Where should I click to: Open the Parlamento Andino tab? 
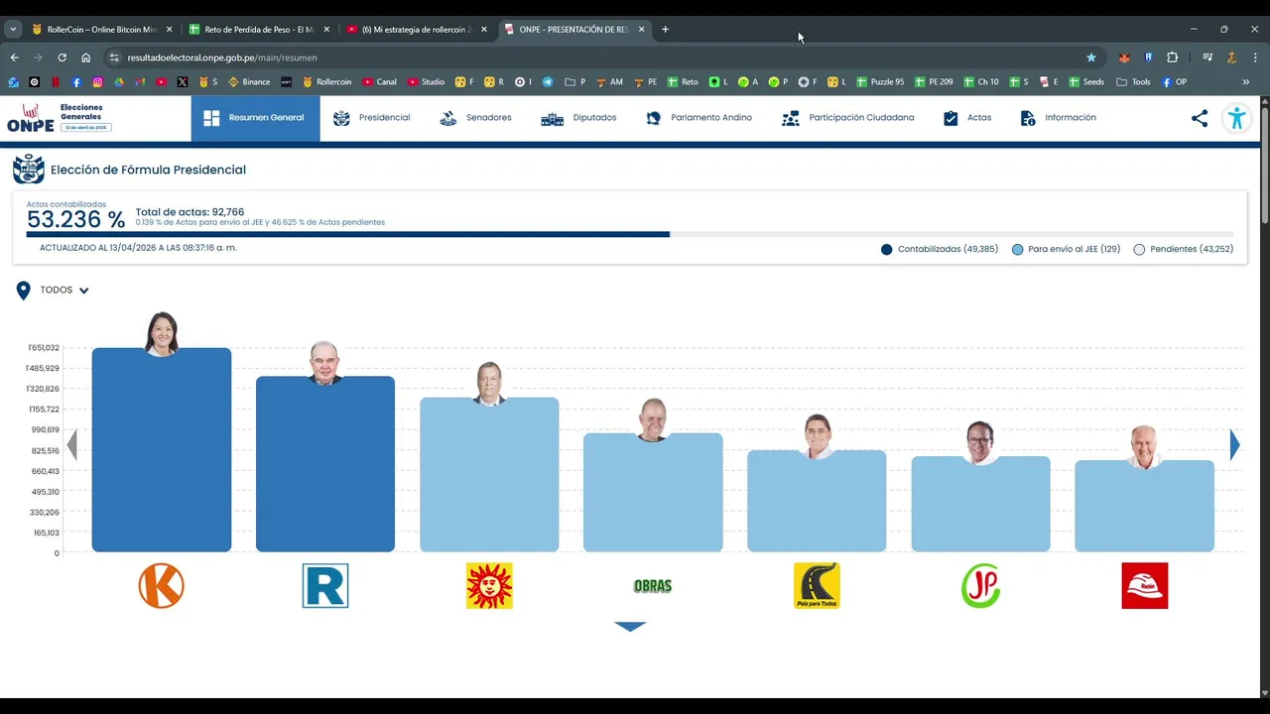[x=698, y=118]
